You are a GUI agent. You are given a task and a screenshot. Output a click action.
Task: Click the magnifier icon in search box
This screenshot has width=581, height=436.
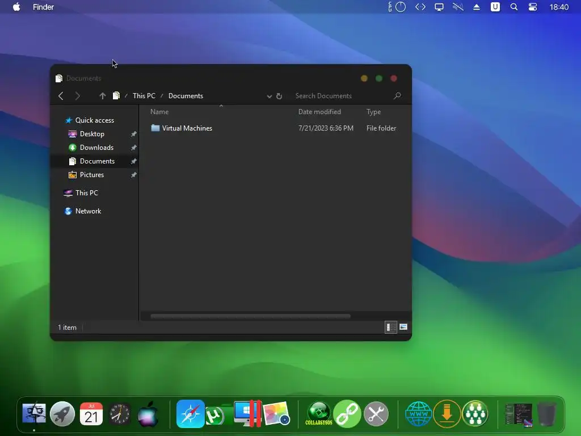[x=397, y=95]
